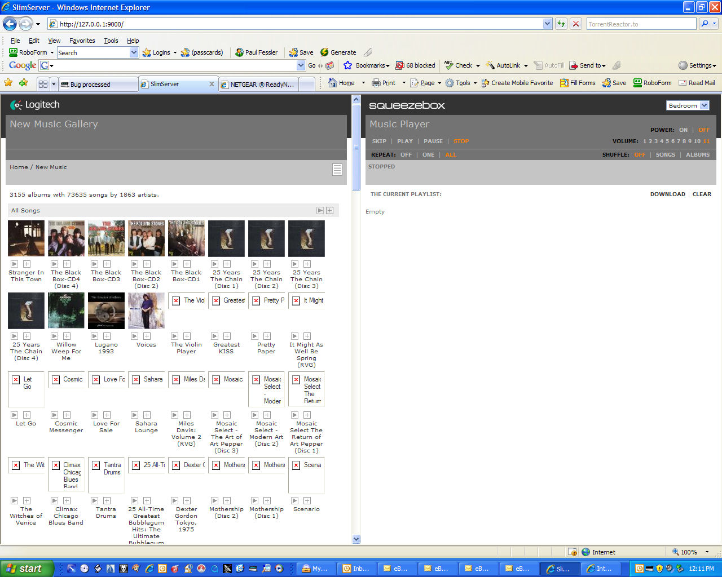
Task: Click the All Songs add-to-playlist icon
Action: (329, 210)
